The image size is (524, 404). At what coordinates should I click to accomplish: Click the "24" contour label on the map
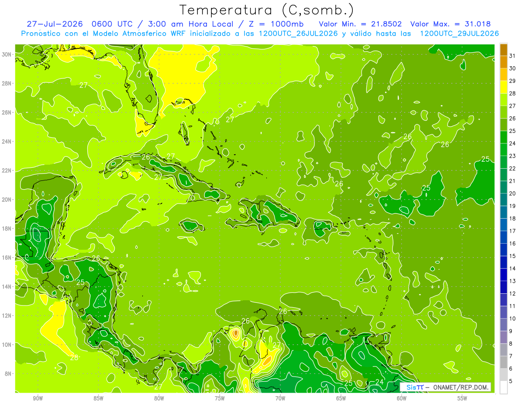pyautogui.click(x=379, y=382)
